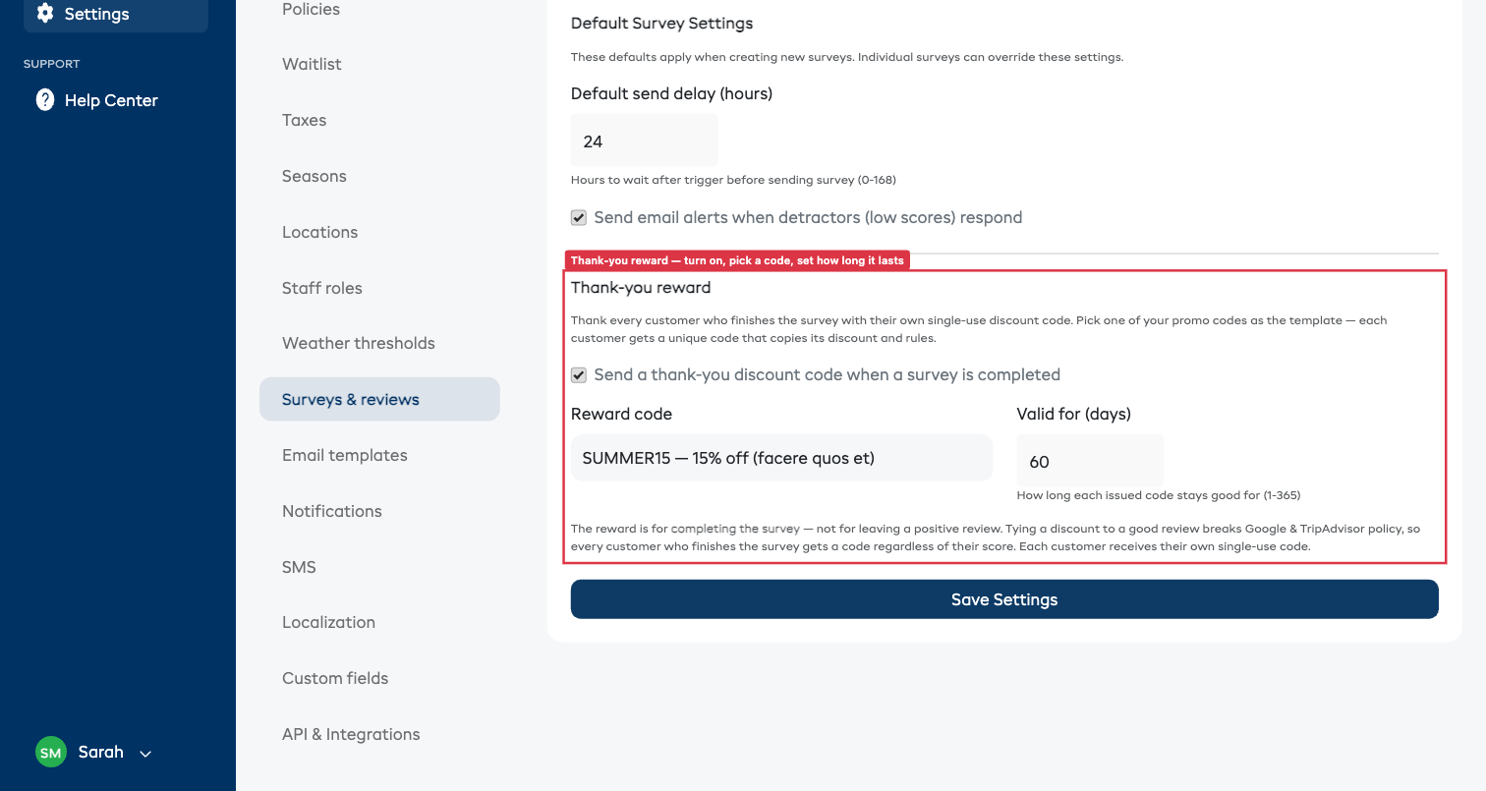1486x791 pixels.
Task: Open the Localization settings section
Action: click(328, 623)
